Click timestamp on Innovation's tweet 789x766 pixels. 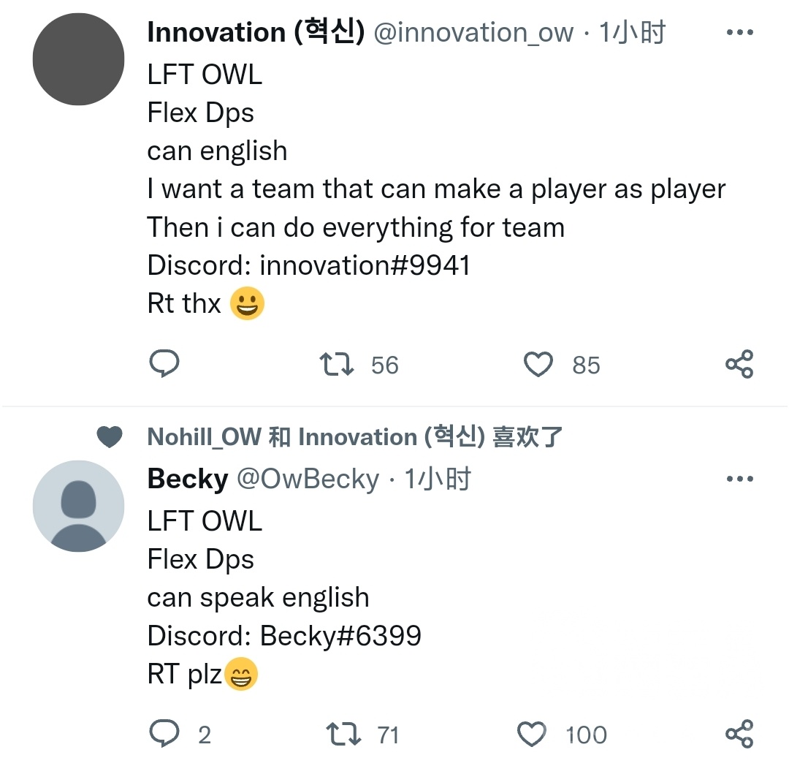(633, 33)
